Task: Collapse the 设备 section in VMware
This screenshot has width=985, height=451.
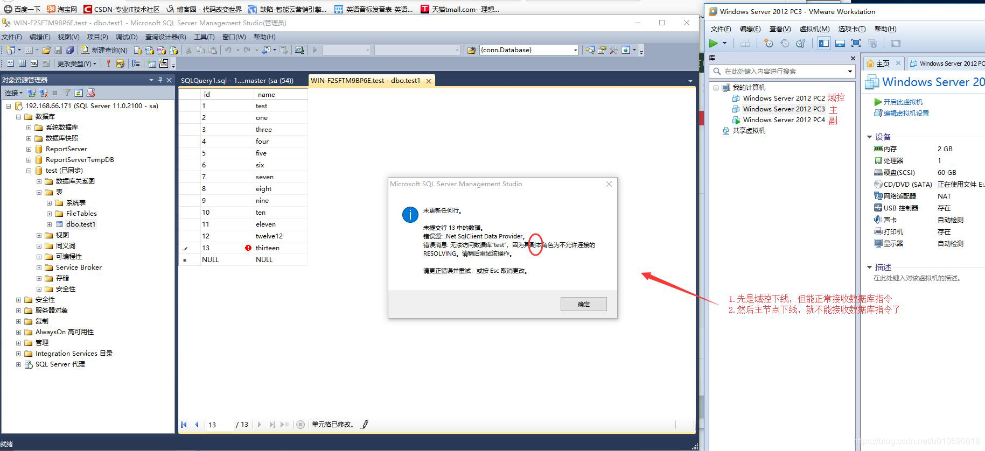Action: click(x=869, y=137)
